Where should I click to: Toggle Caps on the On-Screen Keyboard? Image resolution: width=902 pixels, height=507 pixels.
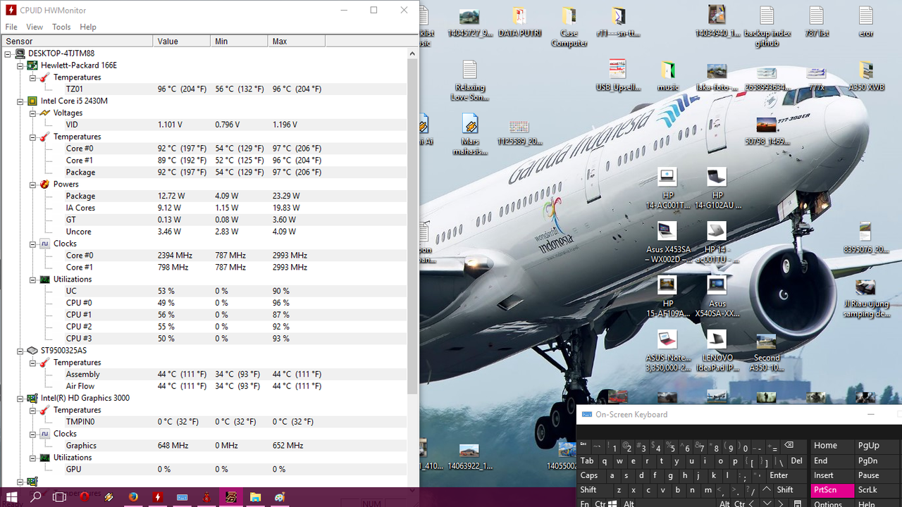591,475
